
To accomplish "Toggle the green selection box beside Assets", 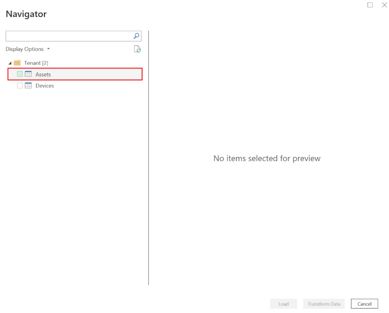I will click(19, 74).
